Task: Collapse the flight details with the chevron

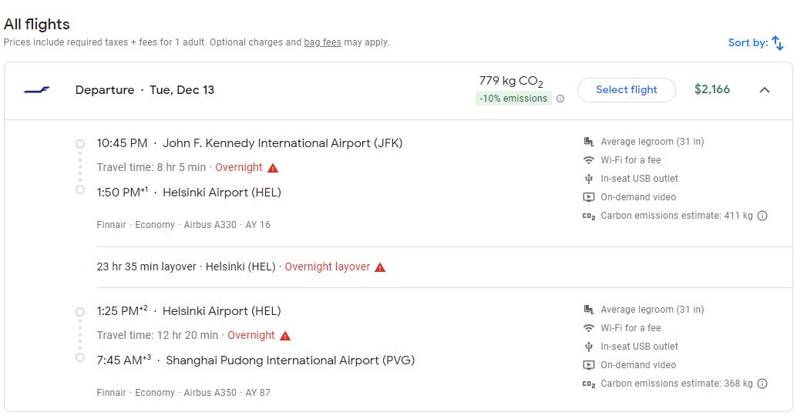Action: coord(765,90)
